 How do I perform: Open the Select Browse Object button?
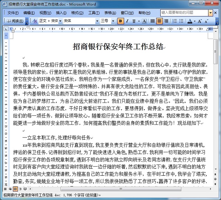tap(215, 179)
